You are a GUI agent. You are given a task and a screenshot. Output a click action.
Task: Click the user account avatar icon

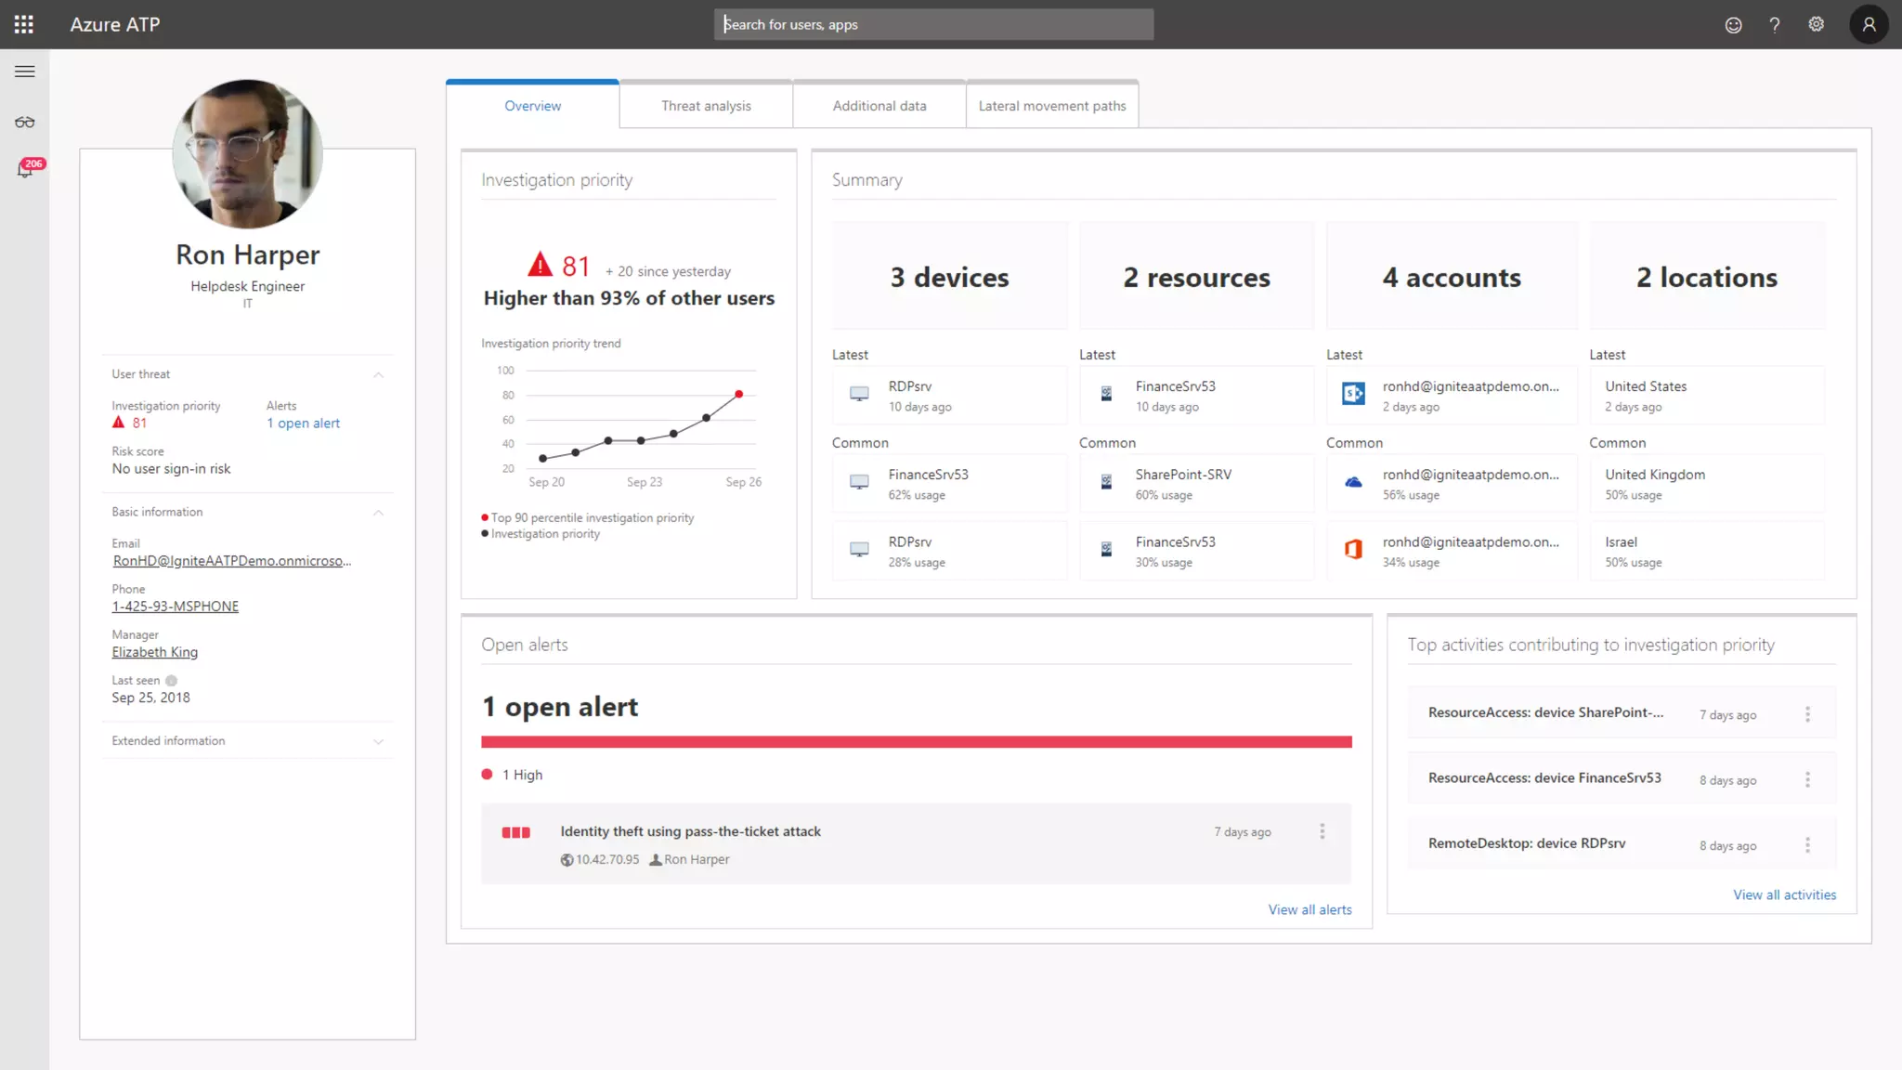1869,25
